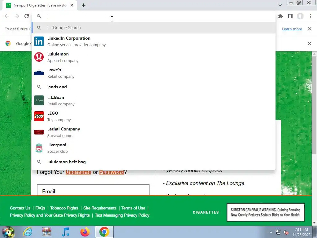Show hidden system tray icons
Image resolution: width=317 pixels, height=238 pixels.
tap(271, 232)
